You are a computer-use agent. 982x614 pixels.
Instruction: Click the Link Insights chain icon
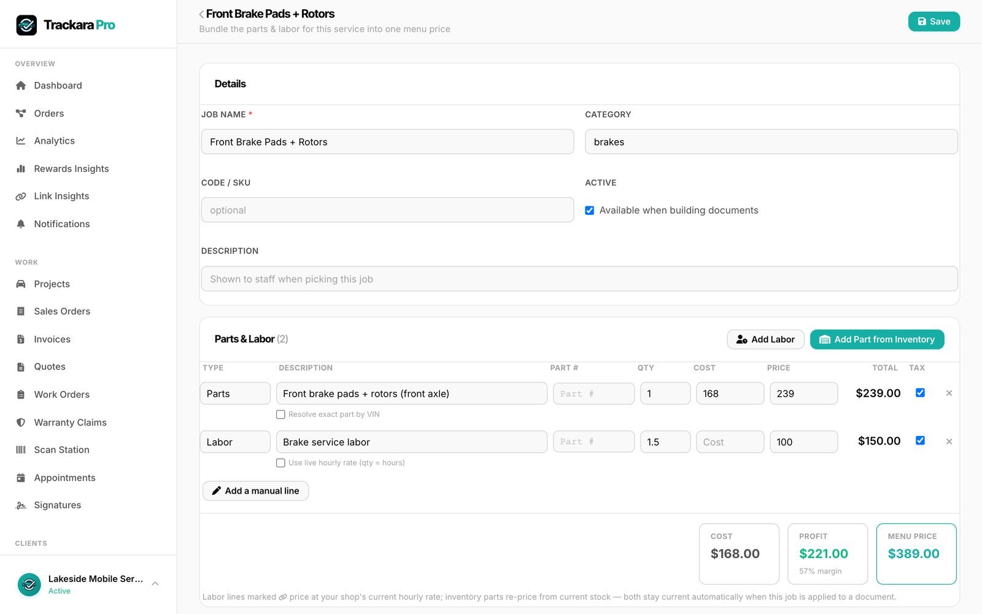pos(21,196)
